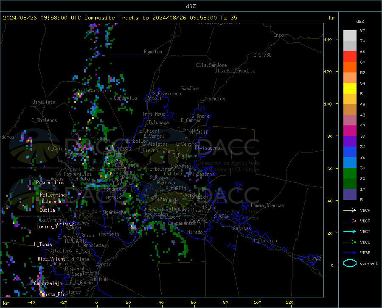Click the 'Tulumaya' map label
This screenshot has width=382, height=308.
pyautogui.click(x=159, y=122)
